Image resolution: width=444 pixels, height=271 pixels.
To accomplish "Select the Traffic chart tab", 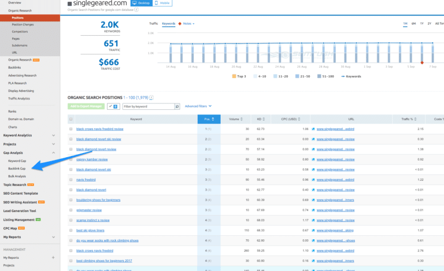I will pyautogui.click(x=153, y=24).
